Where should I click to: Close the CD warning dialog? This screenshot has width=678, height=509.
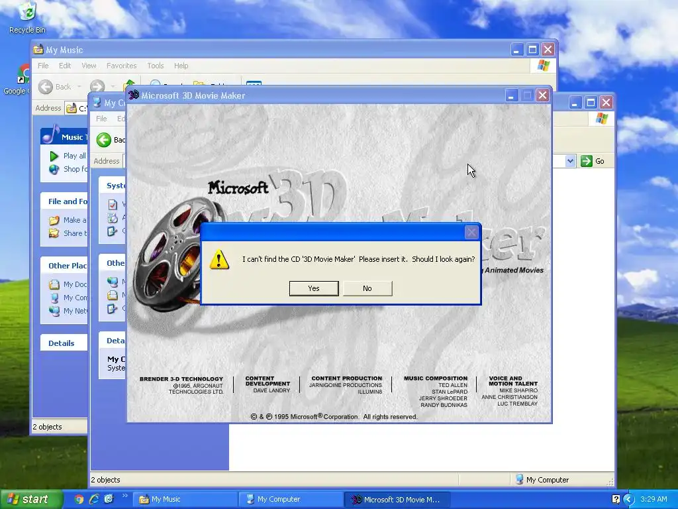[x=471, y=233]
